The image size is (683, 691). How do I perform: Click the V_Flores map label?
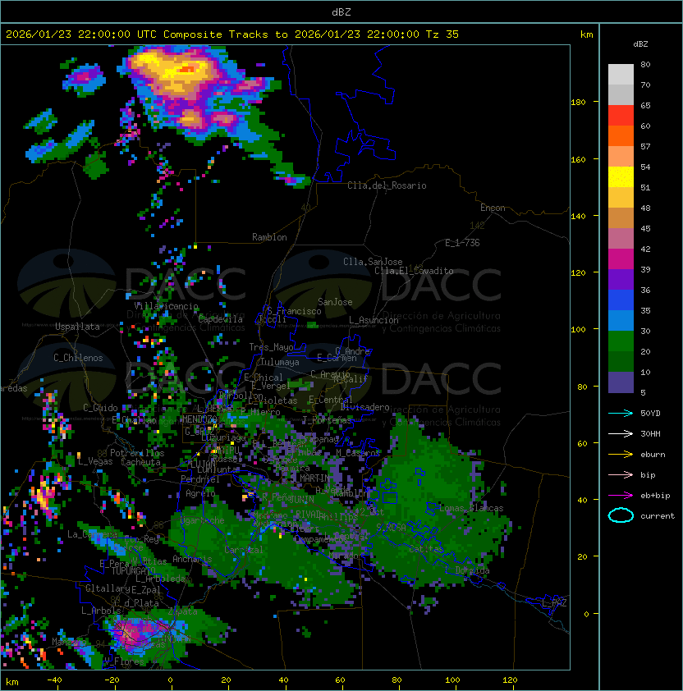click(124, 661)
